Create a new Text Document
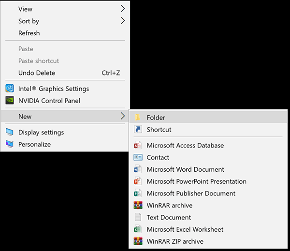Screen dimensions: 290x251 pyautogui.click(x=169, y=218)
